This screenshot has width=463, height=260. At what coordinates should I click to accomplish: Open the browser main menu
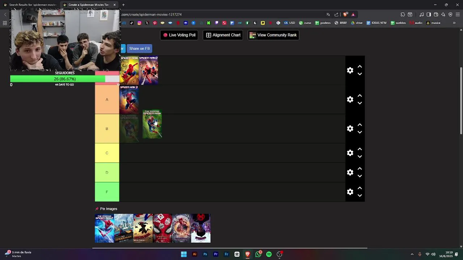click(x=458, y=14)
